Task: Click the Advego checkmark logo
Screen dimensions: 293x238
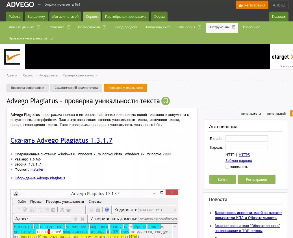Action: click(x=12, y=57)
